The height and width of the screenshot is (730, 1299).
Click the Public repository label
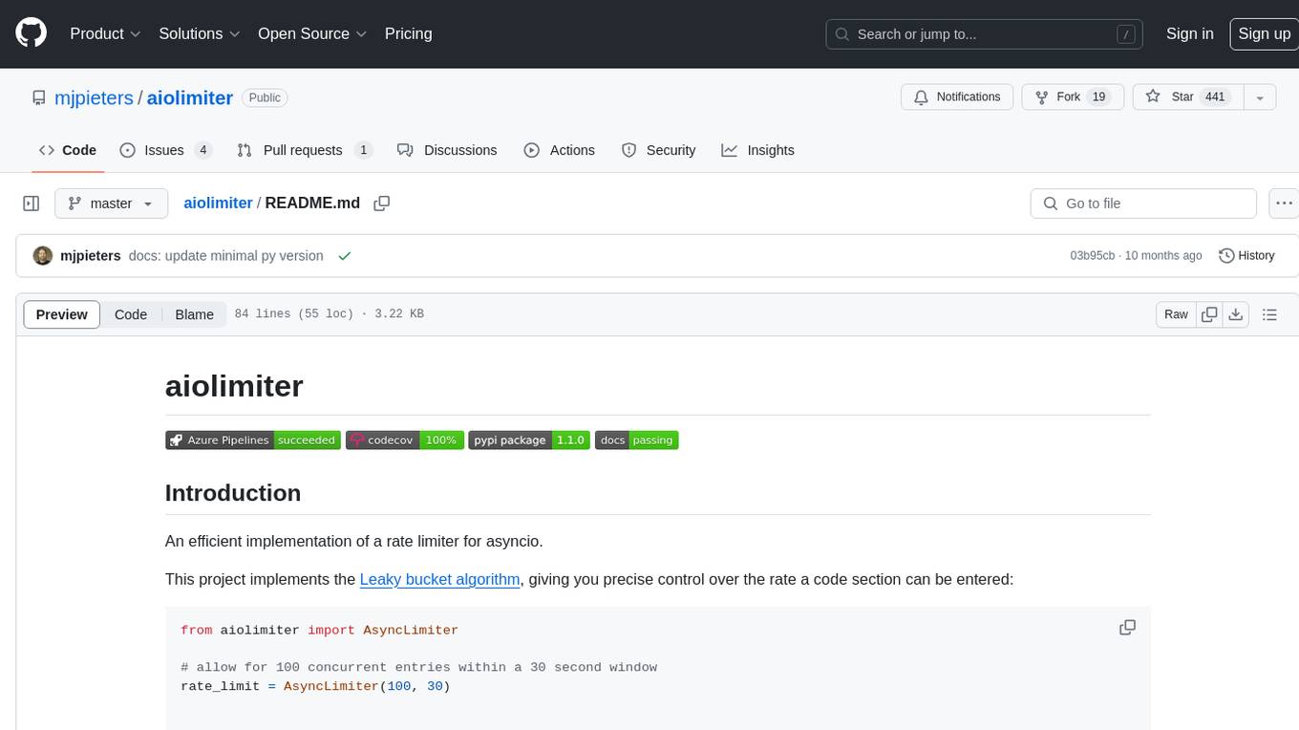265,97
